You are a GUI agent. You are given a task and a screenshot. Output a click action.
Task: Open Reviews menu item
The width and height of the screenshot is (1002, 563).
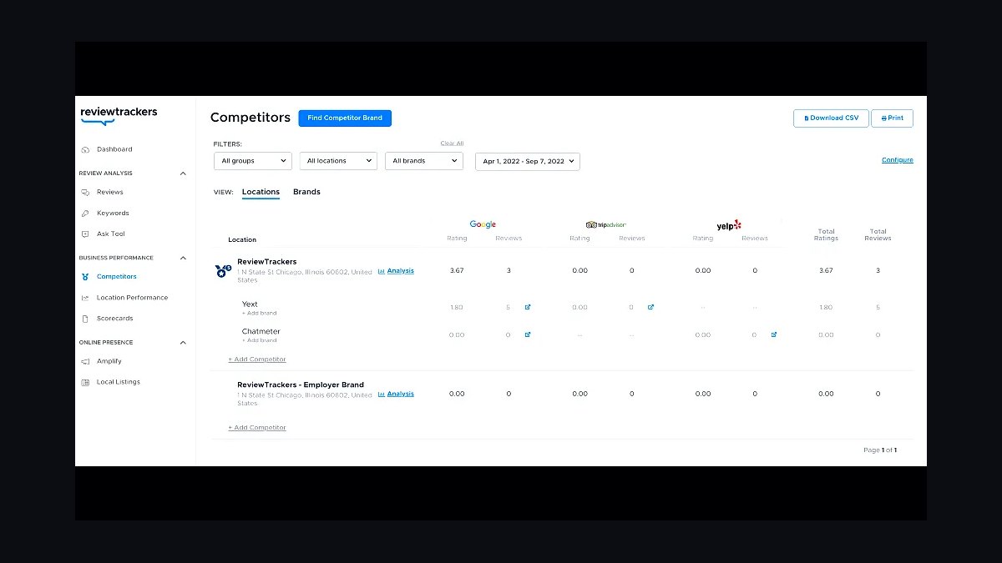click(x=109, y=193)
